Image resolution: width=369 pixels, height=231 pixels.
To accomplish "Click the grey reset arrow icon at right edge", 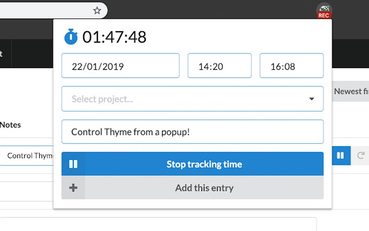I will click(x=360, y=155).
